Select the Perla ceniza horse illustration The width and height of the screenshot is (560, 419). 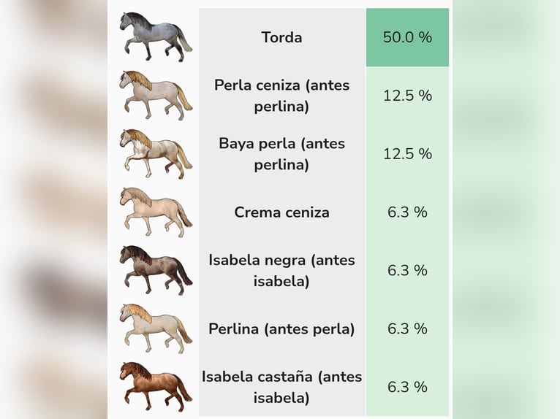click(155, 95)
